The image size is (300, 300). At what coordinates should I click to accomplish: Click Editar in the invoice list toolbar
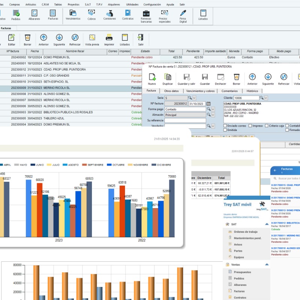click(12, 40)
